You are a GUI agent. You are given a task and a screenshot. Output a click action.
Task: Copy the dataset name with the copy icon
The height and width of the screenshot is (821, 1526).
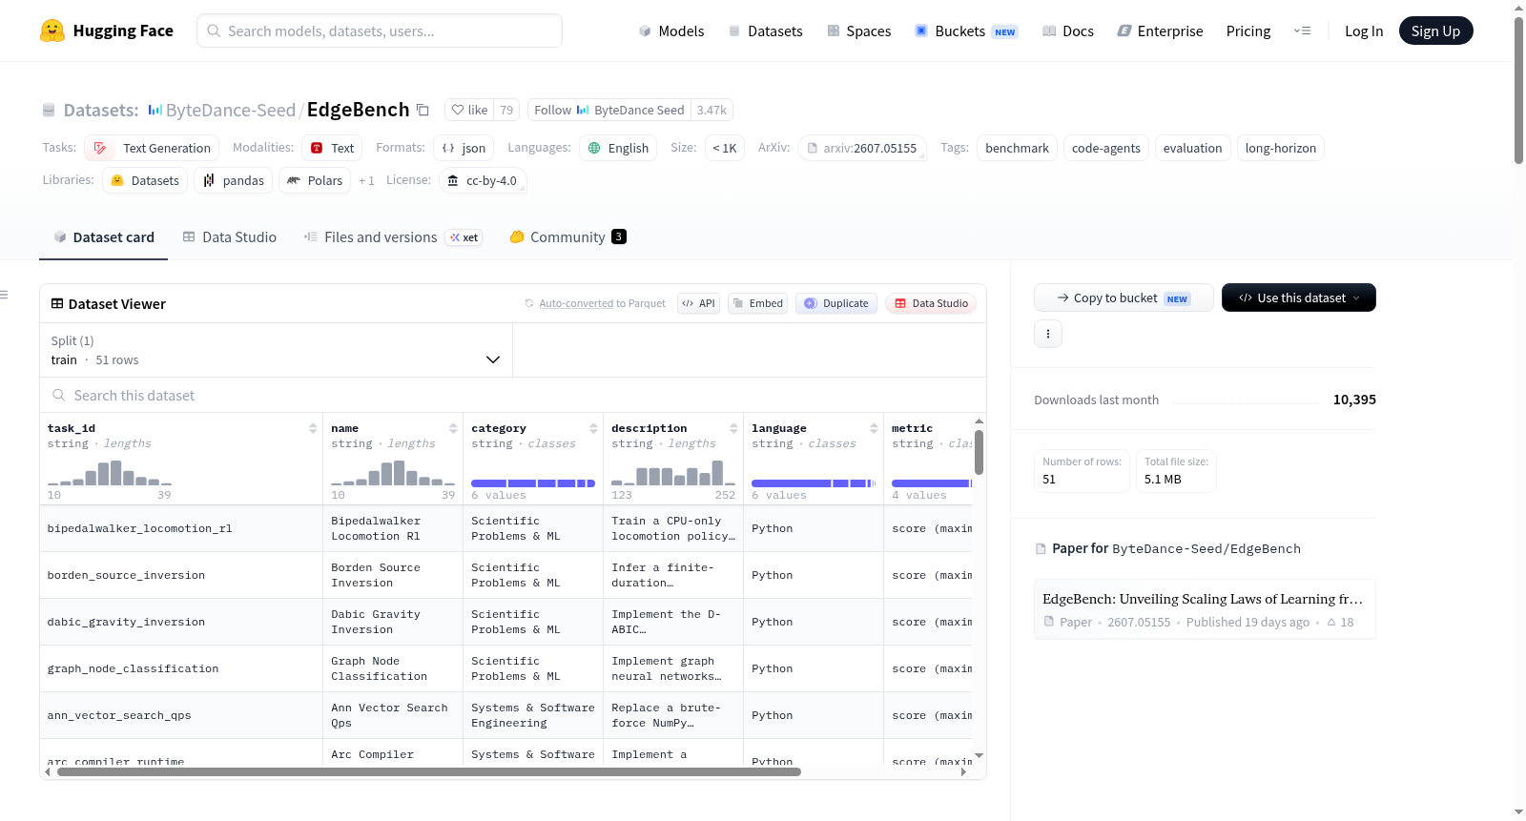coord(423,110)
